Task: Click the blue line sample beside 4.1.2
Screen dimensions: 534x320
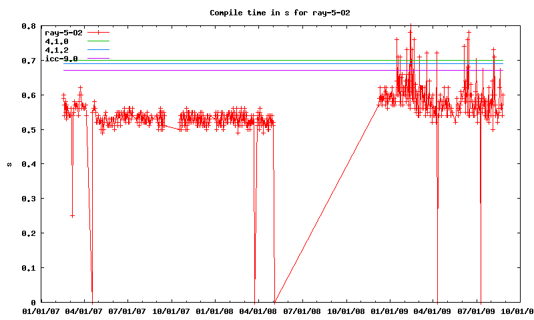Action: pyautogui.click(x=97, y=50)
